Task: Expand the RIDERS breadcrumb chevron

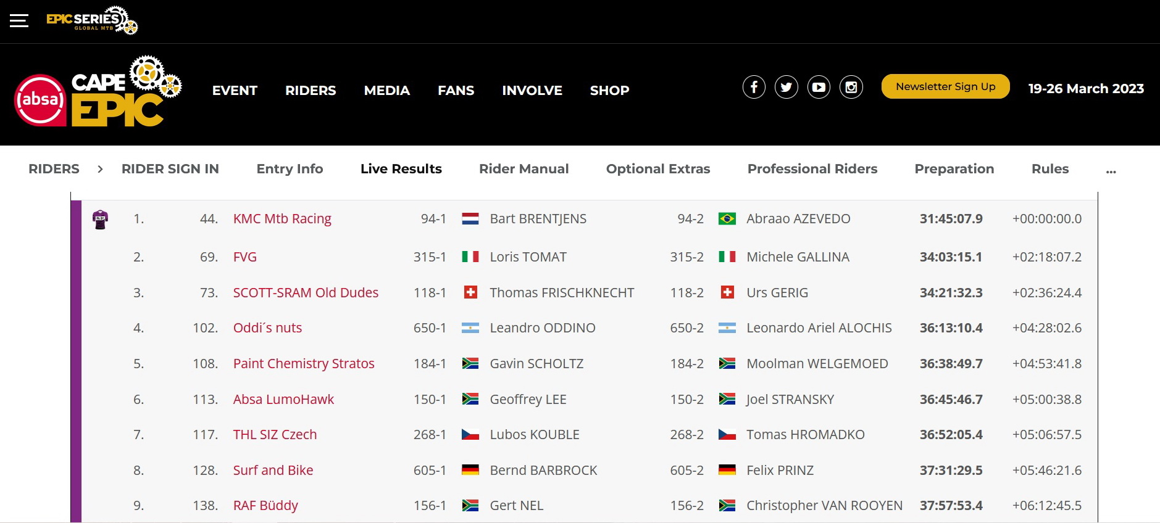Action: tap(100, 169)
